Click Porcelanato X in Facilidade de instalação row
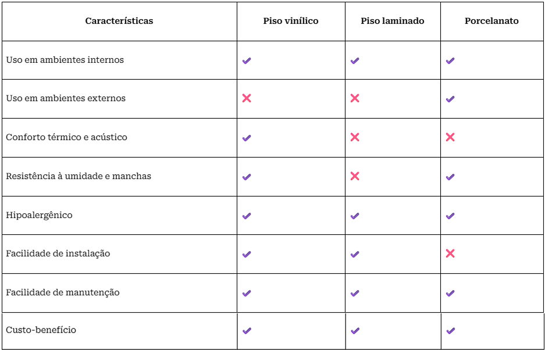The height and width of the screenshot is (350, 545). click(450, 253)
